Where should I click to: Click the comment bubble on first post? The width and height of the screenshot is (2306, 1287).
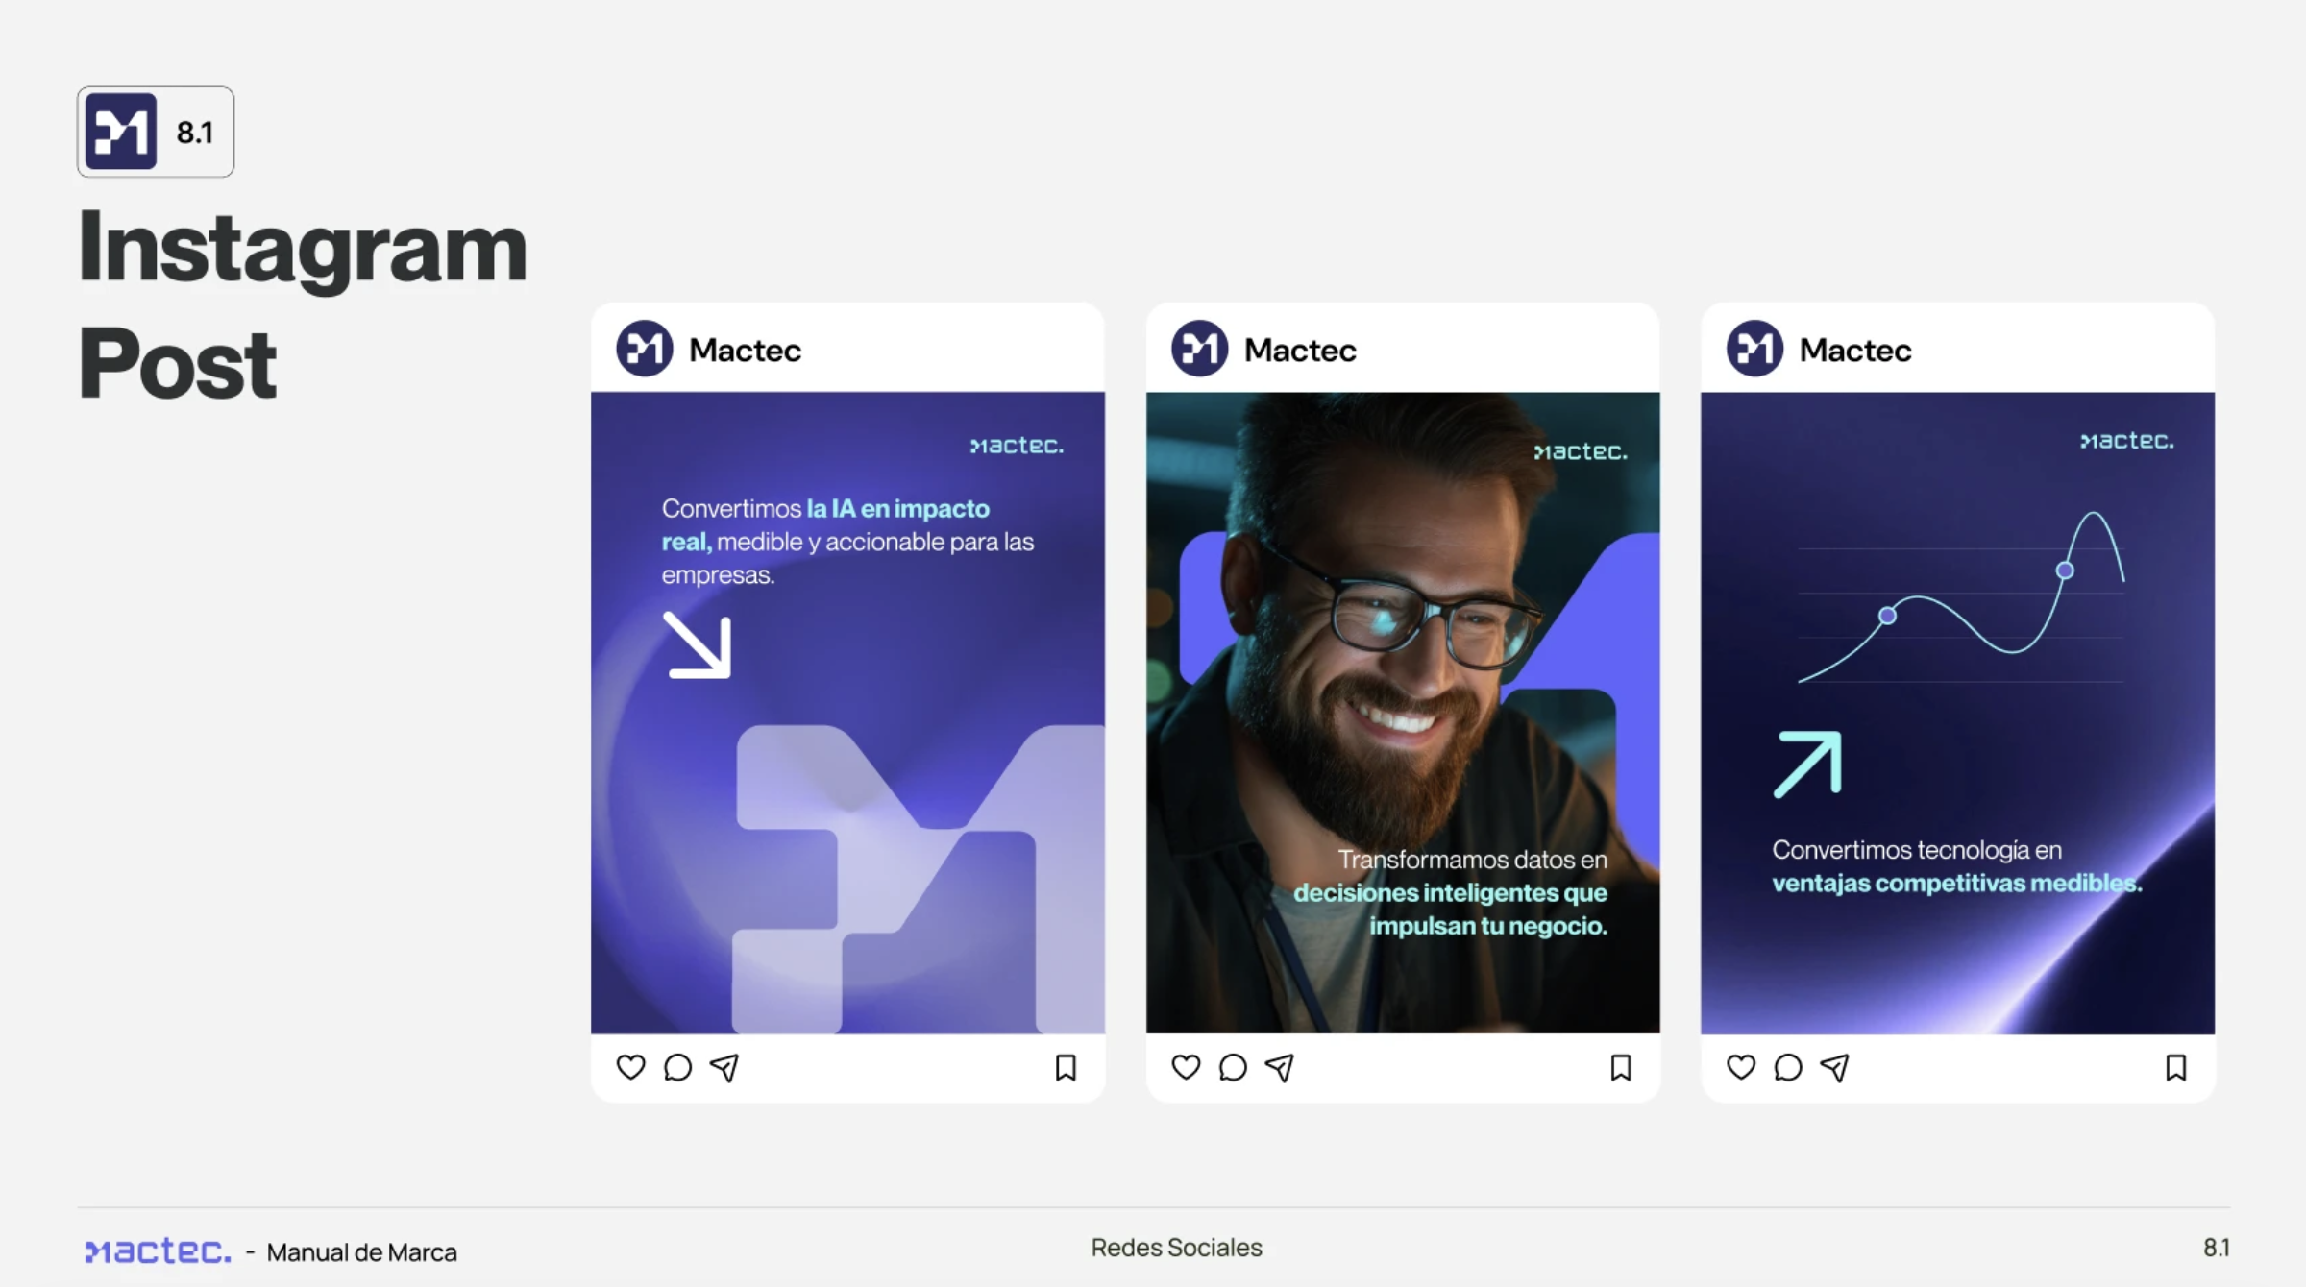click(677, 1067)
